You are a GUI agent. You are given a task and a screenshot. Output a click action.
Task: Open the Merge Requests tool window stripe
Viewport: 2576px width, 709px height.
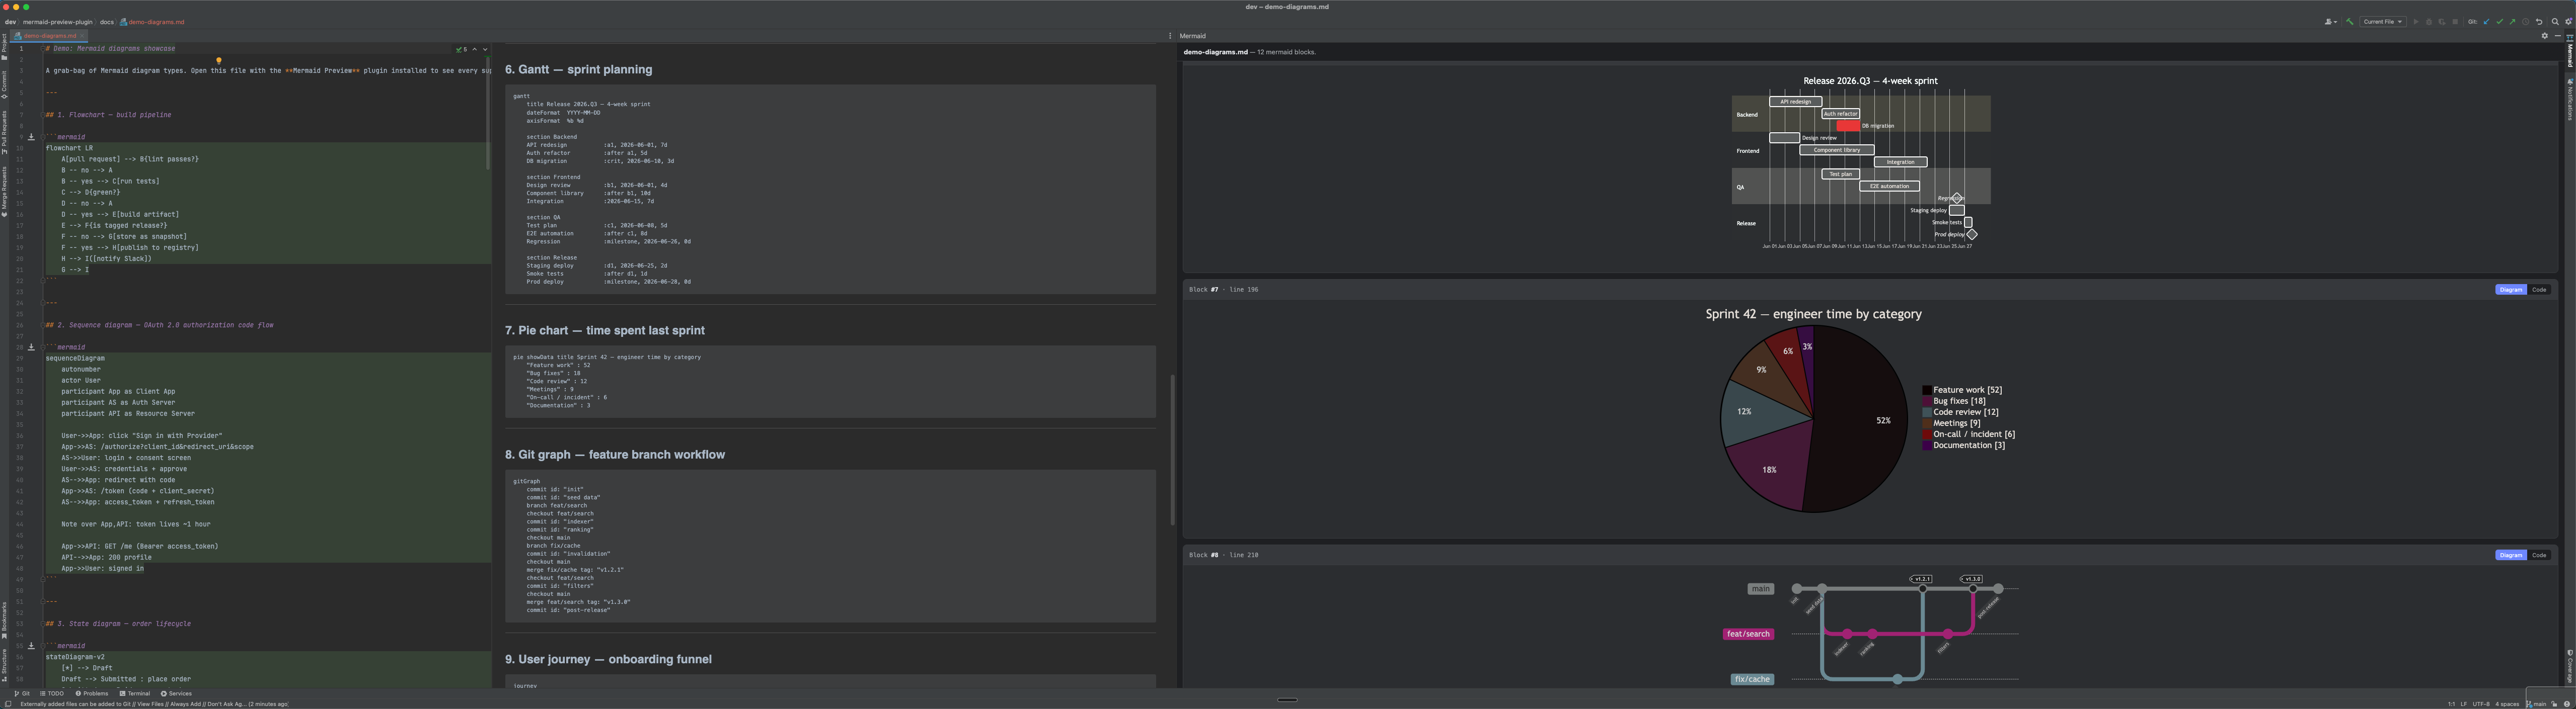pos(4,193)
